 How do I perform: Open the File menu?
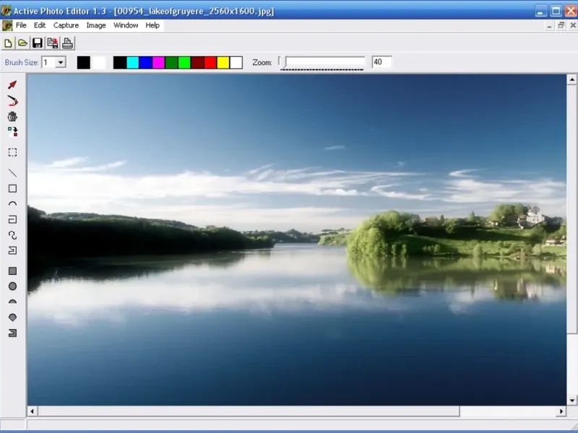[21, 25]
